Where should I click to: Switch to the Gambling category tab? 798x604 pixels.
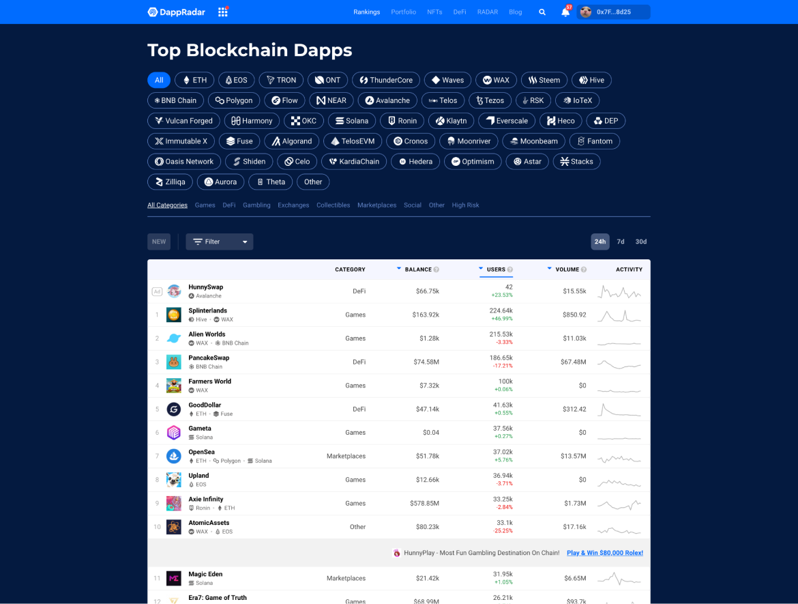pos(256,205)
